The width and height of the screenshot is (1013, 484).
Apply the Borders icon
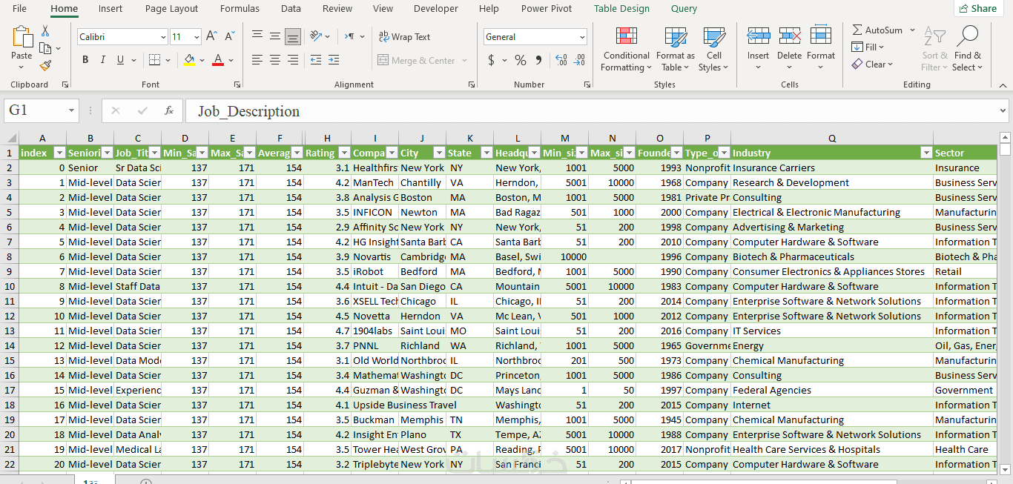coord(154,60)
